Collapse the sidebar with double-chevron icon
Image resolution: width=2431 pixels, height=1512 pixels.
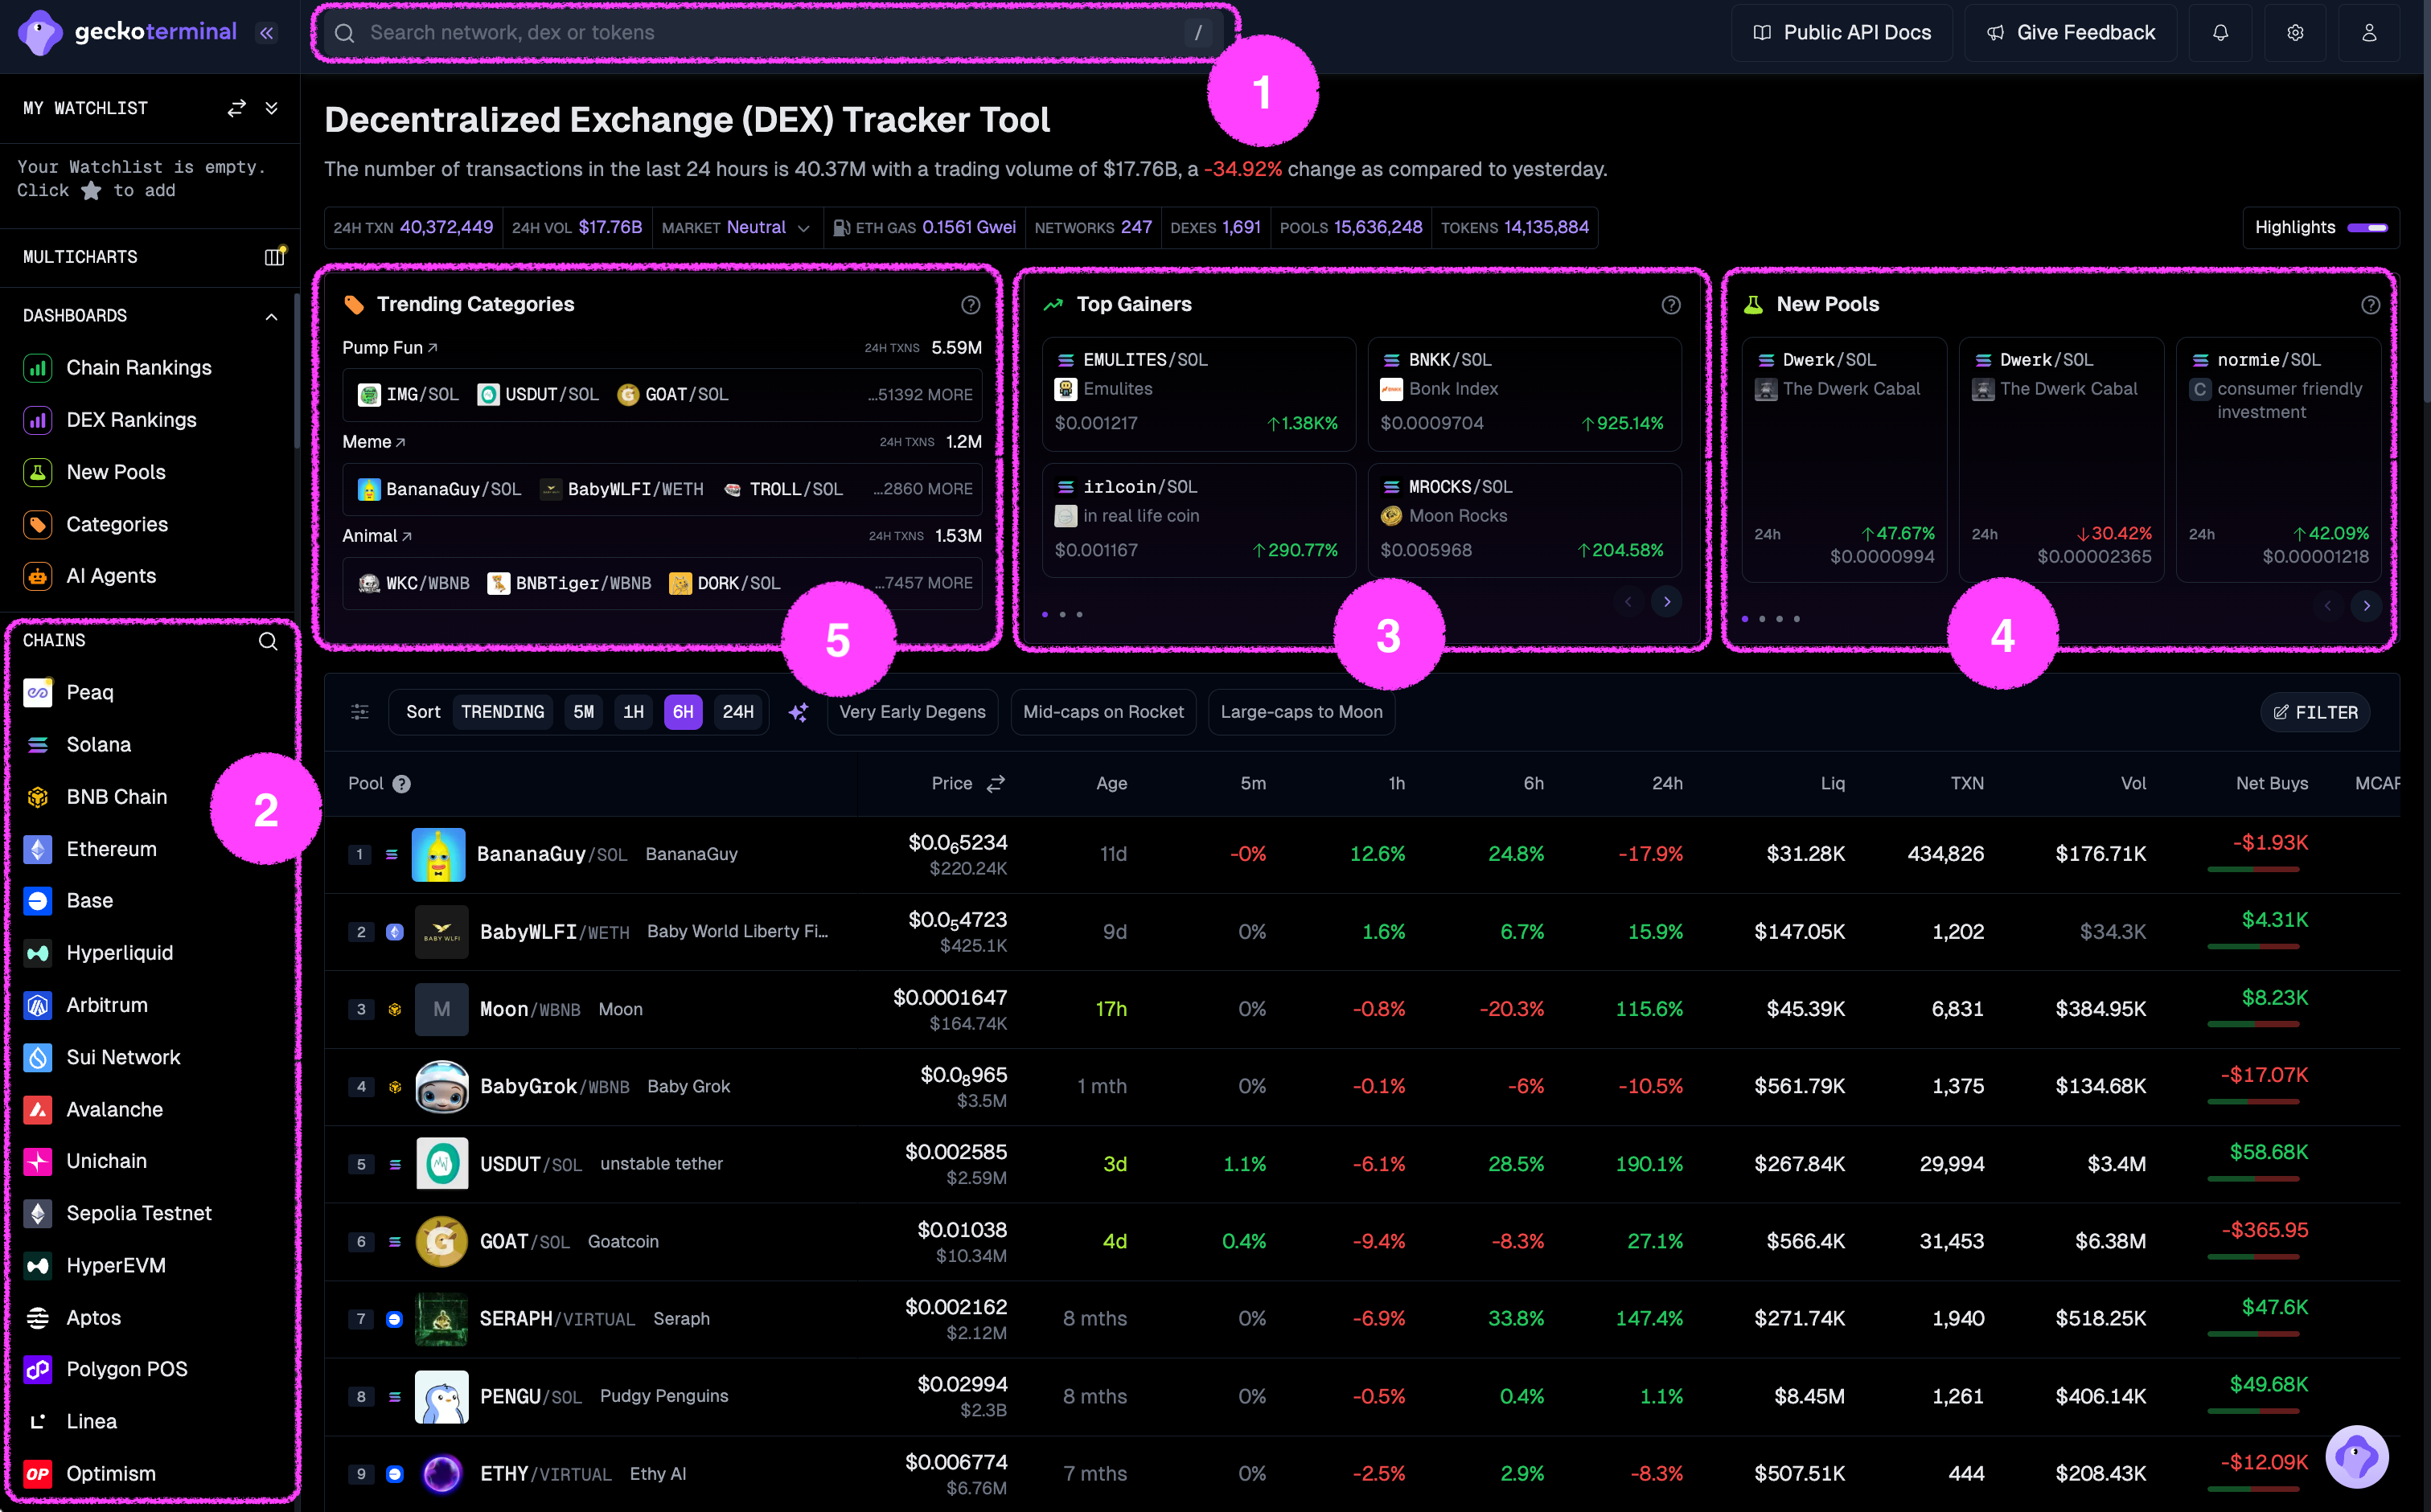coord(266,33)
